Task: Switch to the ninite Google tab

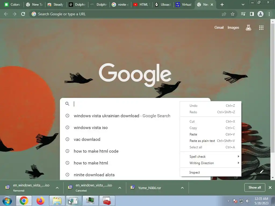Action: [x=120, y=5]
